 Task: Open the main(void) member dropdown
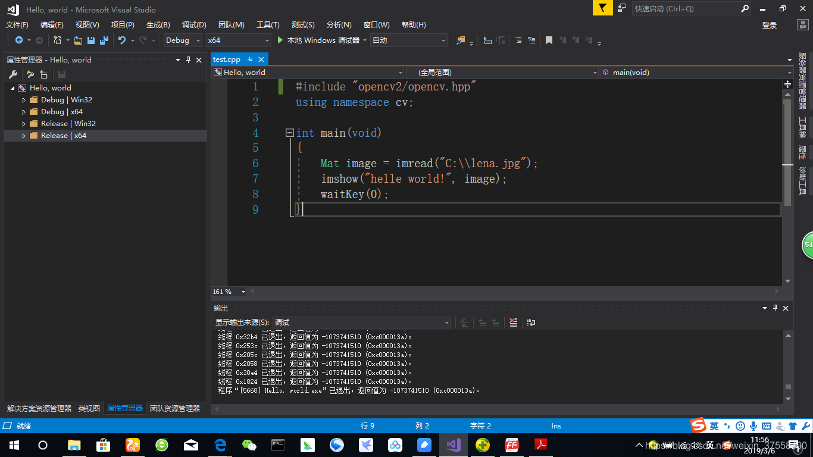pyautogui.click(x=696, y=72)
